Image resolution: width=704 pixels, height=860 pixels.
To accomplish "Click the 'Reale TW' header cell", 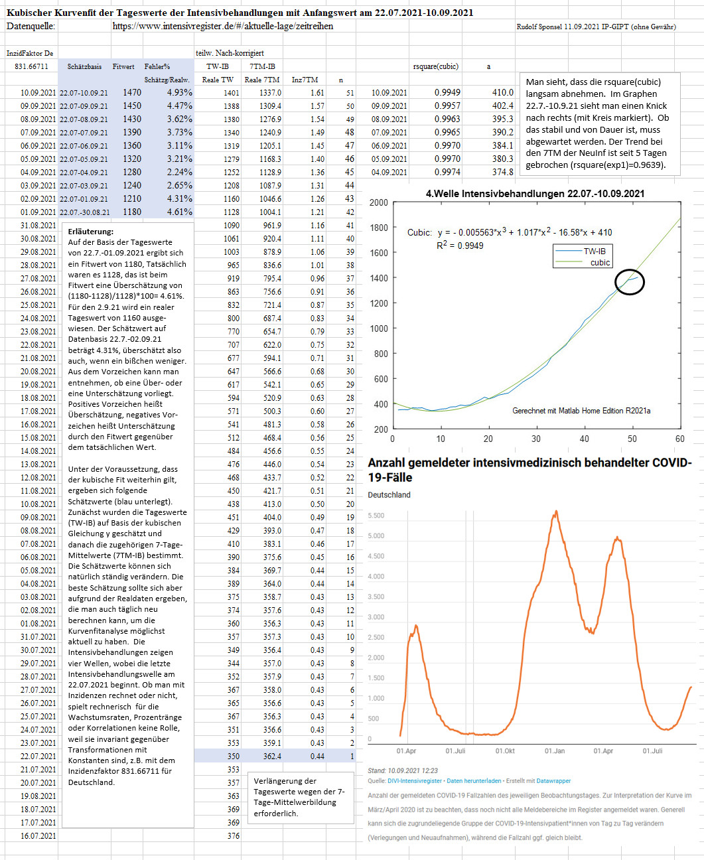I will [x=218, y=80].
